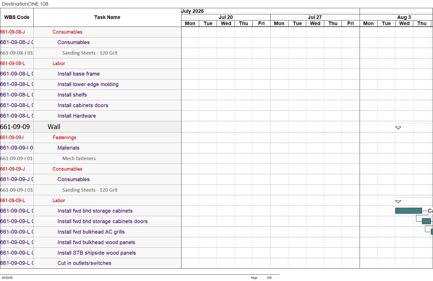
Task: Click the Wall summary triangle marker
Action: (x=398, y=128)
